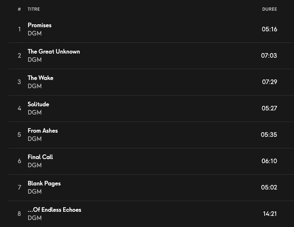Open the track The Wake
This screenshot has width=294, height=227.
click(40, 78)
